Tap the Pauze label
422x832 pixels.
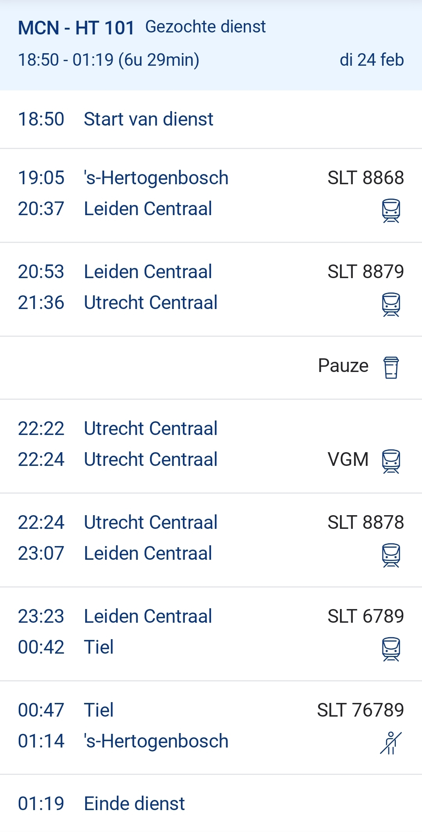(343, 366)
